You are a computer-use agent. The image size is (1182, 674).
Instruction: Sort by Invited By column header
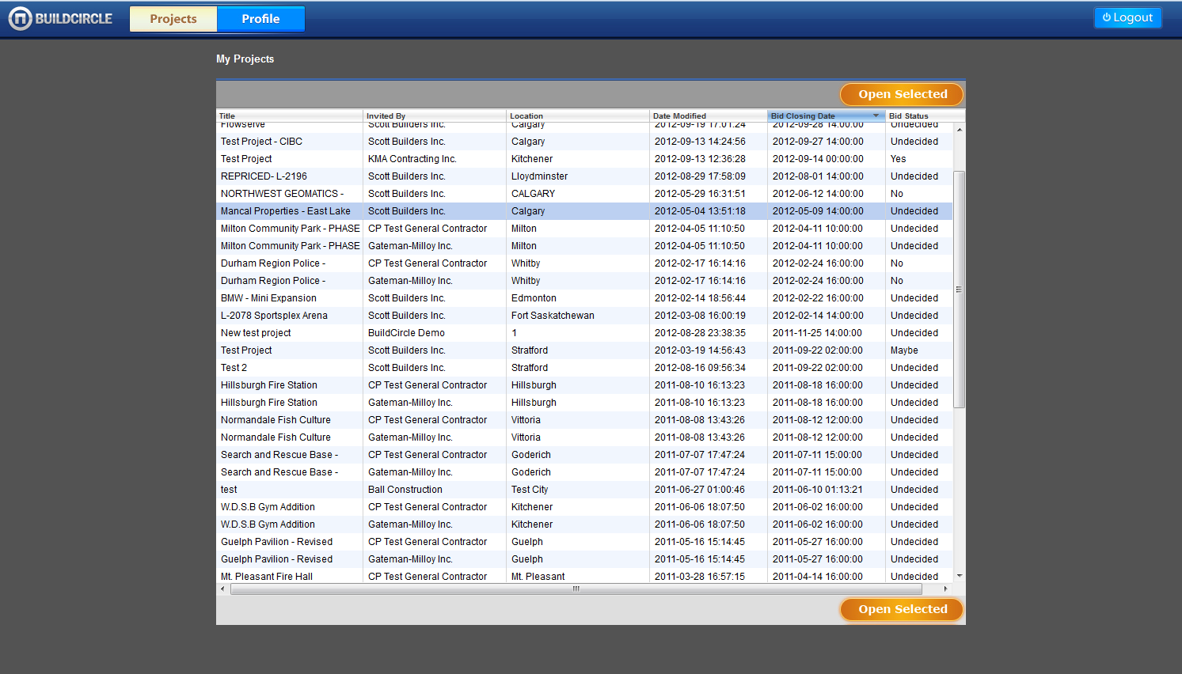pos(435,115)
